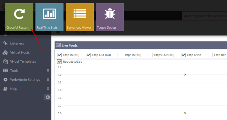
Task: Click the data point at 1.0 on chart
Action: (x=185, y=75)
